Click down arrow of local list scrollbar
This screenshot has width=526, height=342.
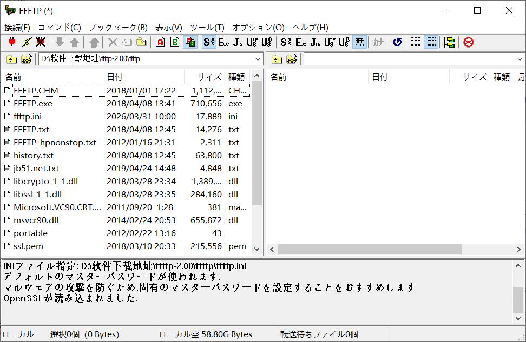(x=257, y=249)
